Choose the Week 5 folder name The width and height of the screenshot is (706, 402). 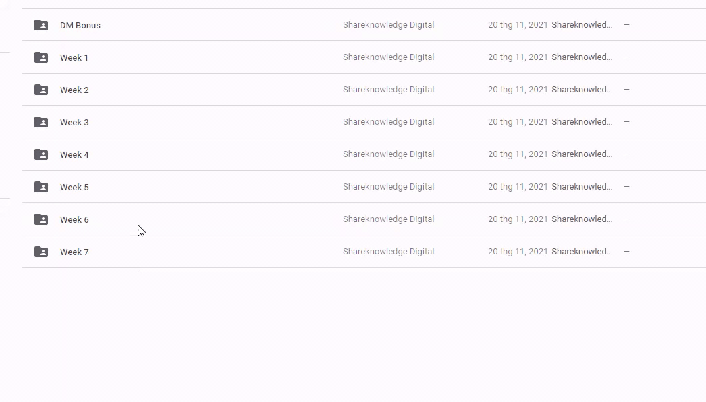[74, 188]
